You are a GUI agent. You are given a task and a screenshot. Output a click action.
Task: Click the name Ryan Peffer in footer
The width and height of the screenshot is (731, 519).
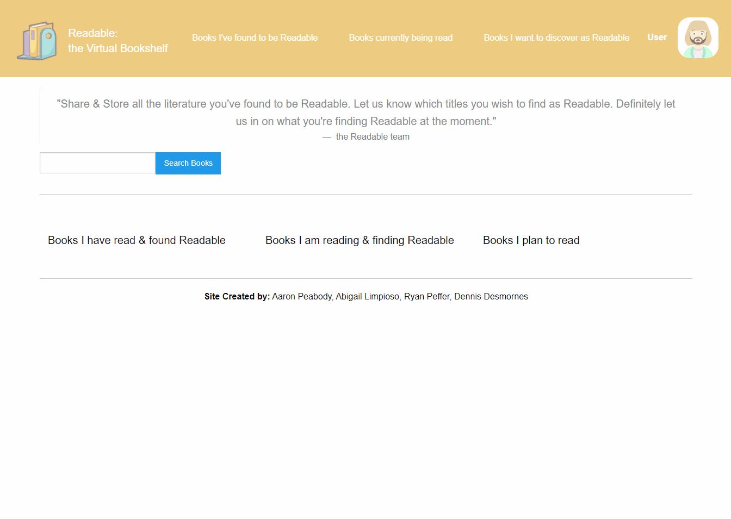tap(427, 296)
